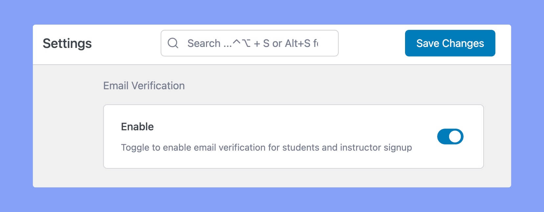The image size is (544, 212).
Task: Click the magnifying glass search icon
Action: [173, 43]
